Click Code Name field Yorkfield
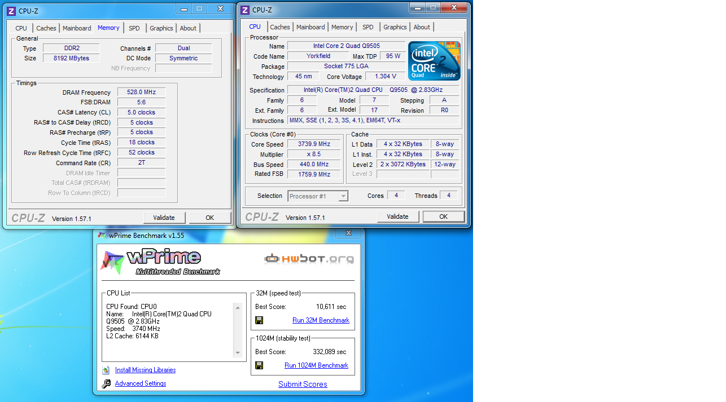Viewport: 726px width, 402px height. coord(318,56)
